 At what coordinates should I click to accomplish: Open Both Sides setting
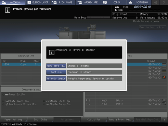[40, 120]
